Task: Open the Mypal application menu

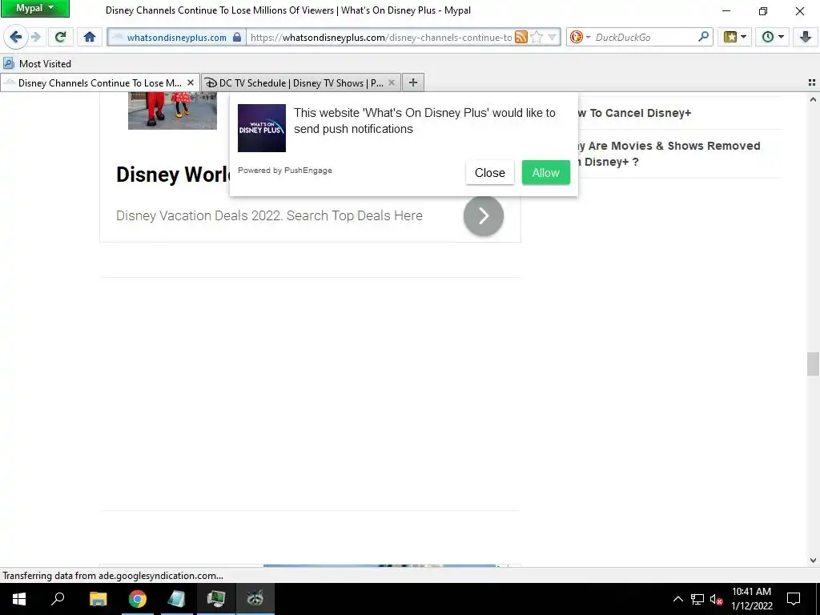Action: coord(35,8)
